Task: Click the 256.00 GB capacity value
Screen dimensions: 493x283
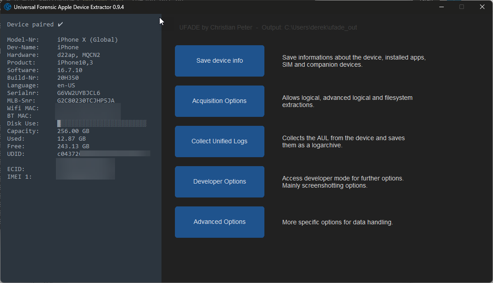Action: (x=73, y=131)
